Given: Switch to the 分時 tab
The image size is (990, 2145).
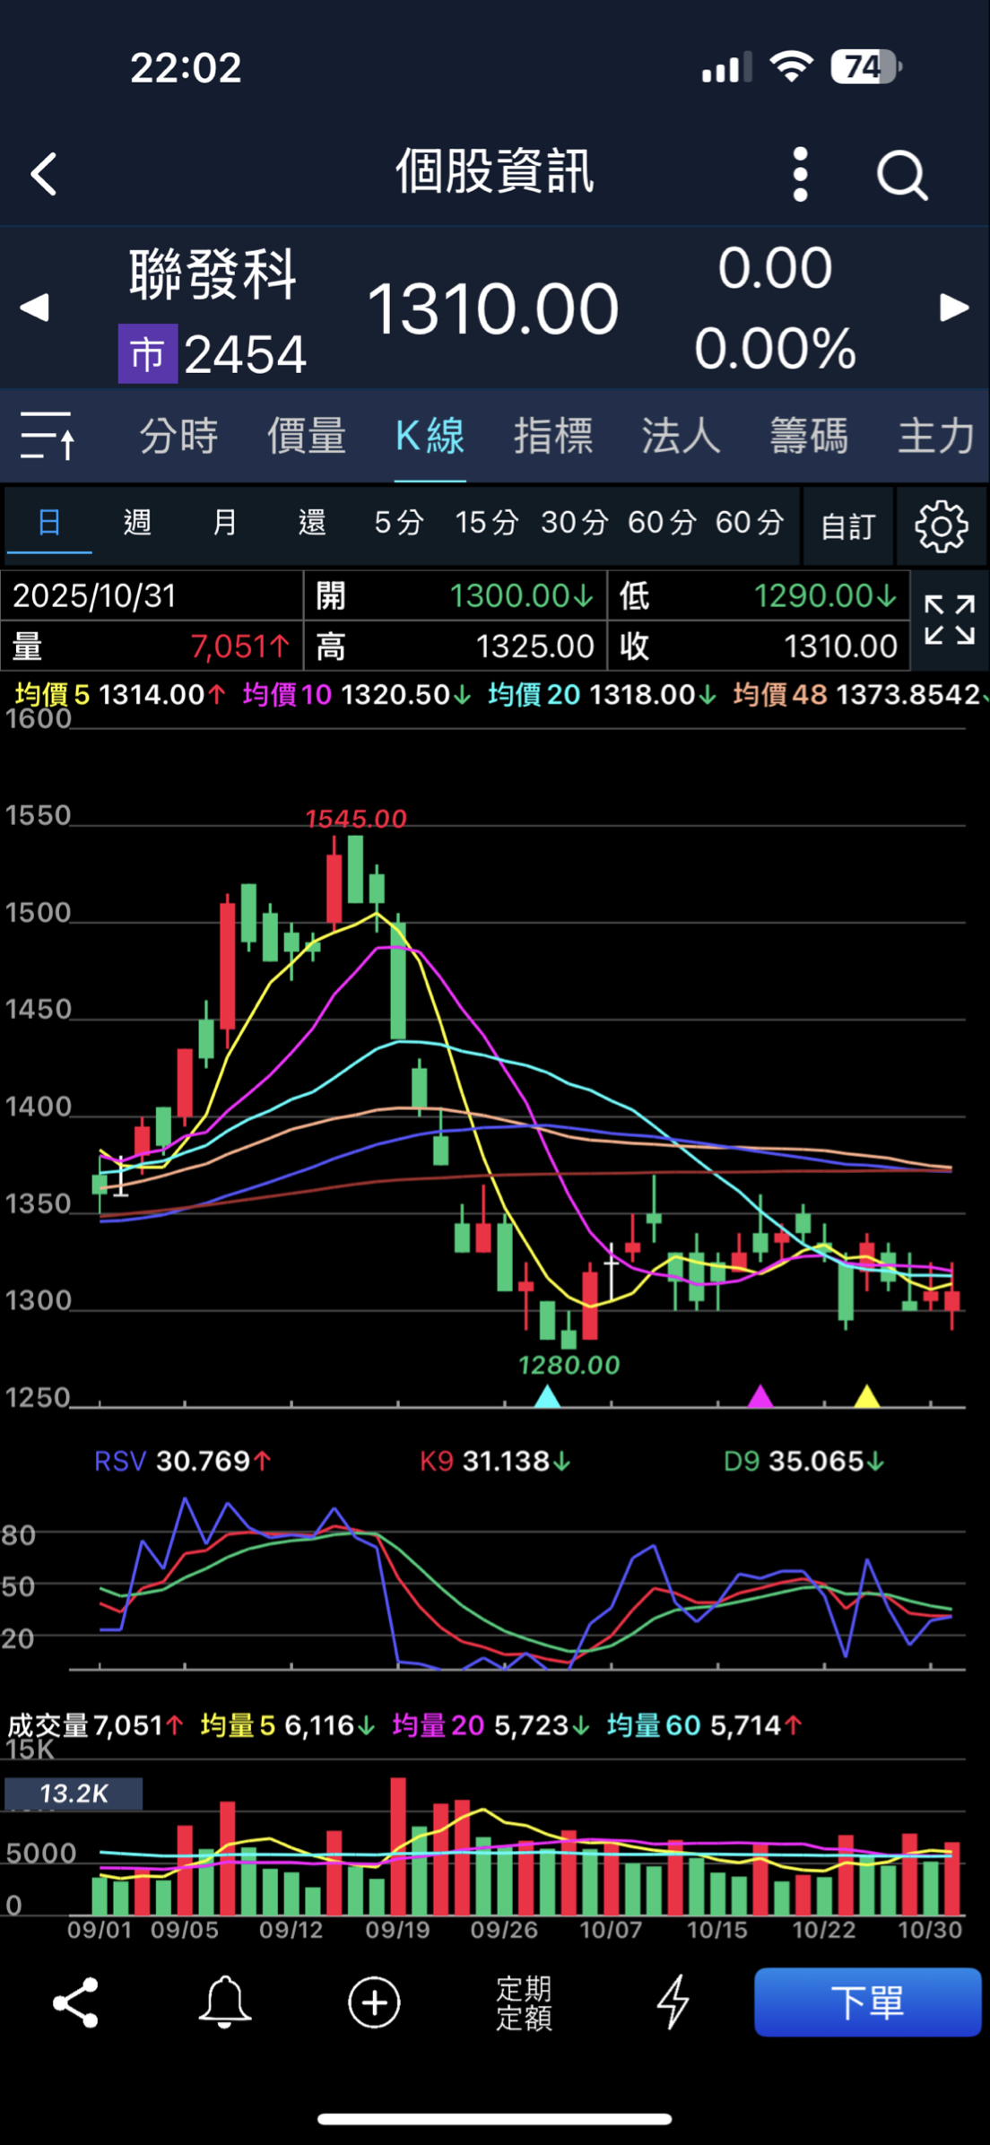Looking at the screenshot, I should 178,436.
